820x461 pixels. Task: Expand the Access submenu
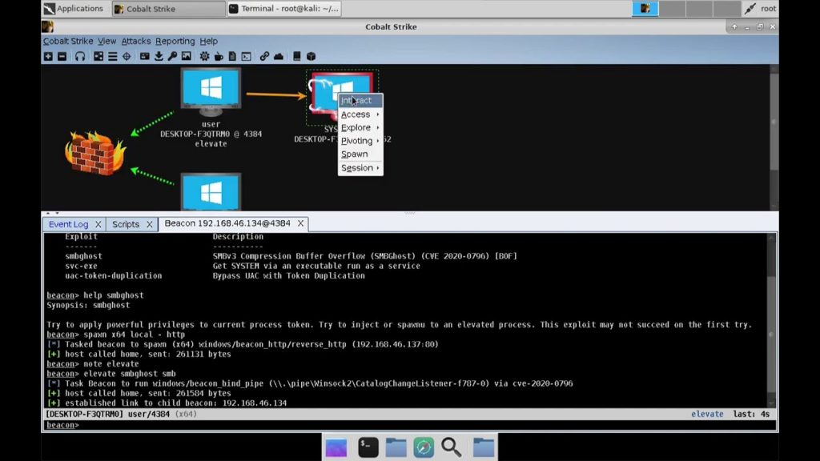click(x=360, y=114)
